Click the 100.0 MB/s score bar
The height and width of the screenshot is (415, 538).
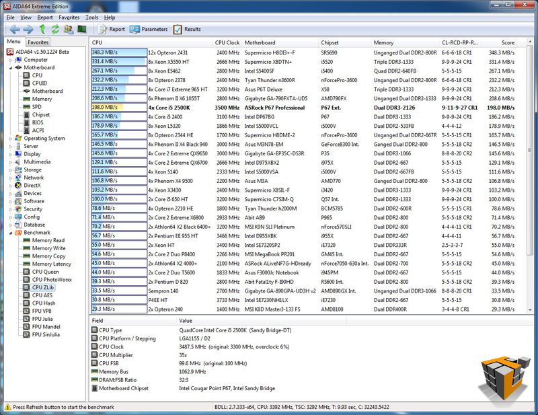point(119,199)
